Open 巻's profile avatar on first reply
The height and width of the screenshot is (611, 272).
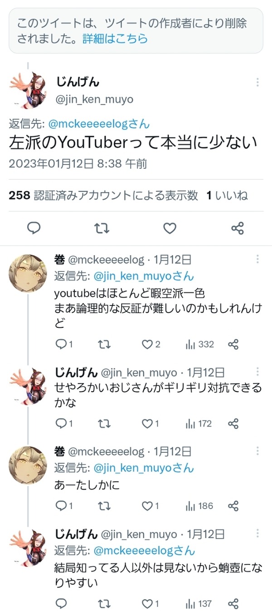pos(28,273)
